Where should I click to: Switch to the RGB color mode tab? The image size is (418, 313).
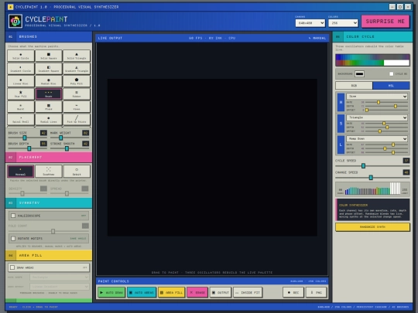point(354,86)
